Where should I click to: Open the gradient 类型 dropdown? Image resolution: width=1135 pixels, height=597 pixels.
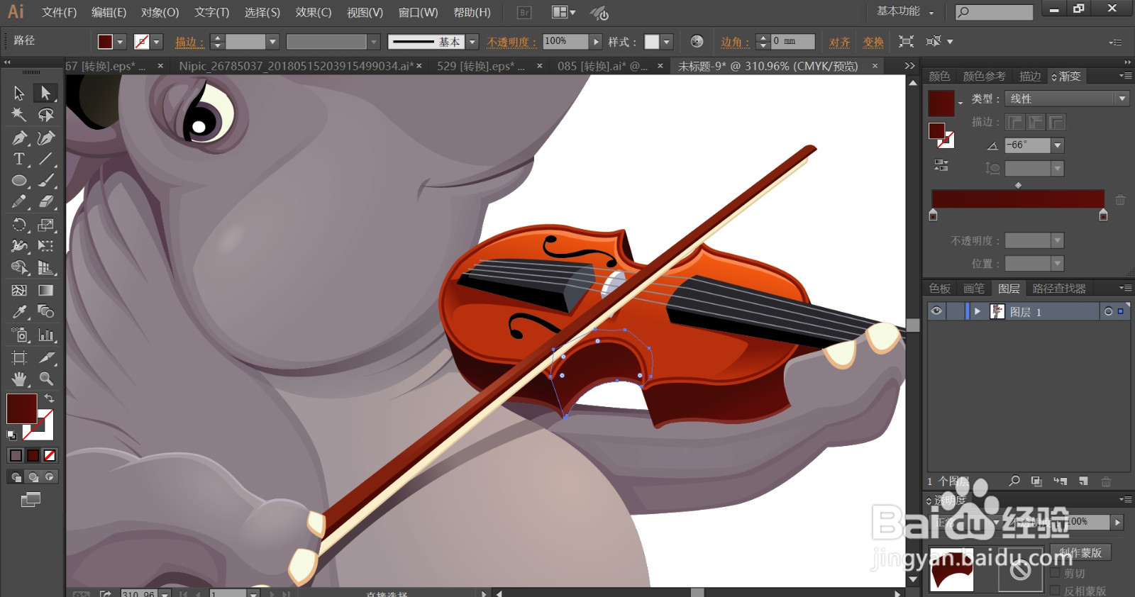(x=1122, y=99)
